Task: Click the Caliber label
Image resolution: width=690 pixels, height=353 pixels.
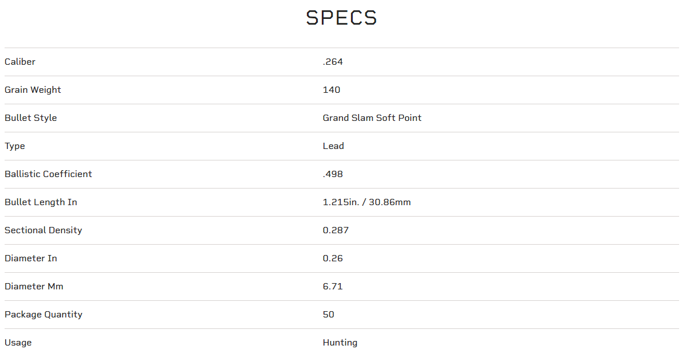Action: pos(20,62)
